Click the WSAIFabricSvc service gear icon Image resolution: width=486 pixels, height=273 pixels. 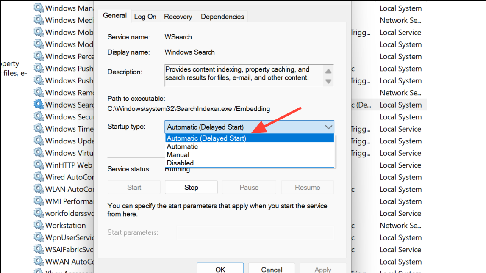click(x=39, y=250)
